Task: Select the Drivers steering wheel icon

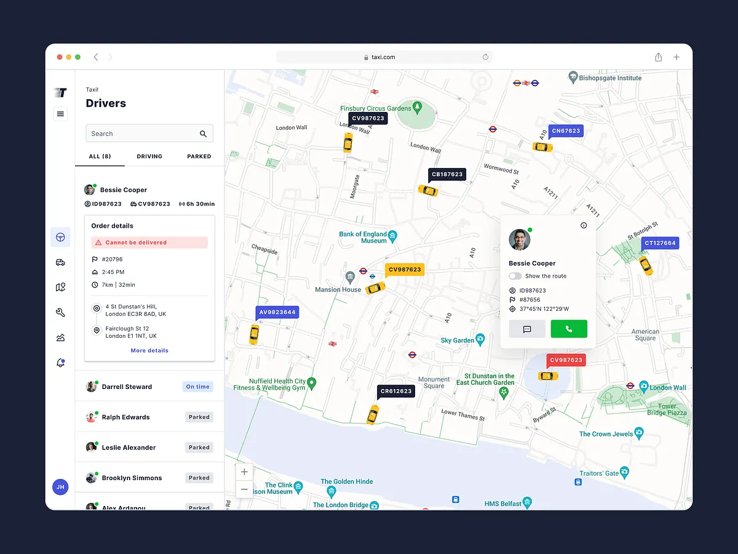Action: point(60,237)
